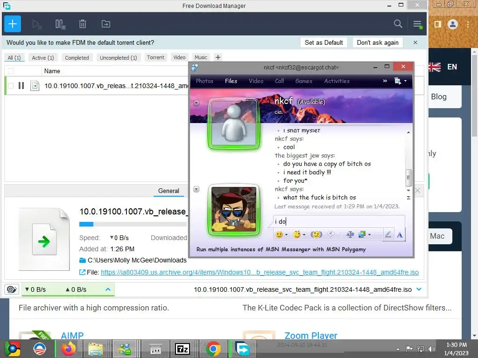
Task: Open the FDM hamburger main menu
Action: (417, 24)
